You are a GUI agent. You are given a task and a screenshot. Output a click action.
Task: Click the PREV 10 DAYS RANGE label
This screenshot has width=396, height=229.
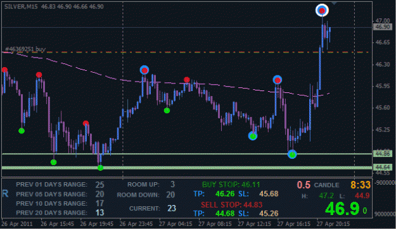[52, 204]
